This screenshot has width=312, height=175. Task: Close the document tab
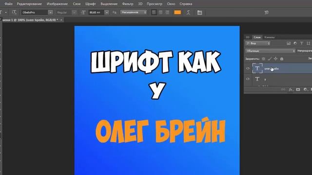point(61,20)
